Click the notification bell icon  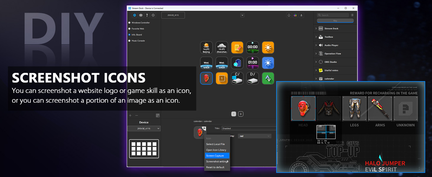289,15
